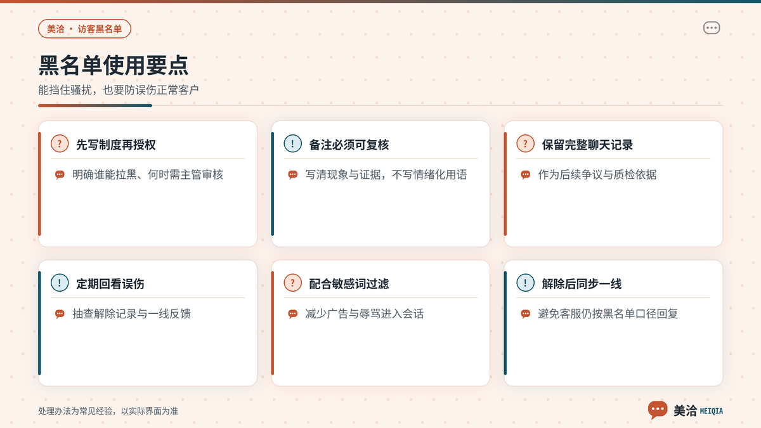The height and width of the screenshot is (428, 761).
Task: Click the speech bubble bullet before 抽查解除记录与一线反馈
Action: tap(60, 313)
